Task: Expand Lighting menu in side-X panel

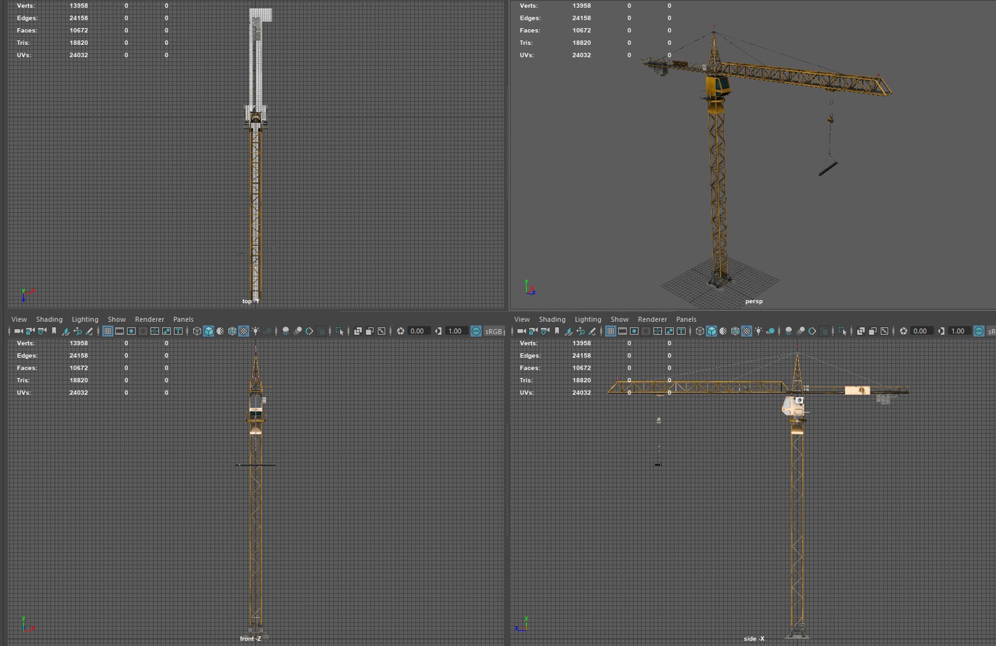Action: tap(588, 319)
